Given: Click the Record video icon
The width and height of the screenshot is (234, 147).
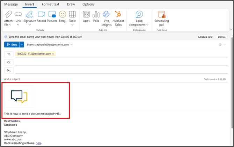Looking at the screenshot, I should (x=42, y=15).
